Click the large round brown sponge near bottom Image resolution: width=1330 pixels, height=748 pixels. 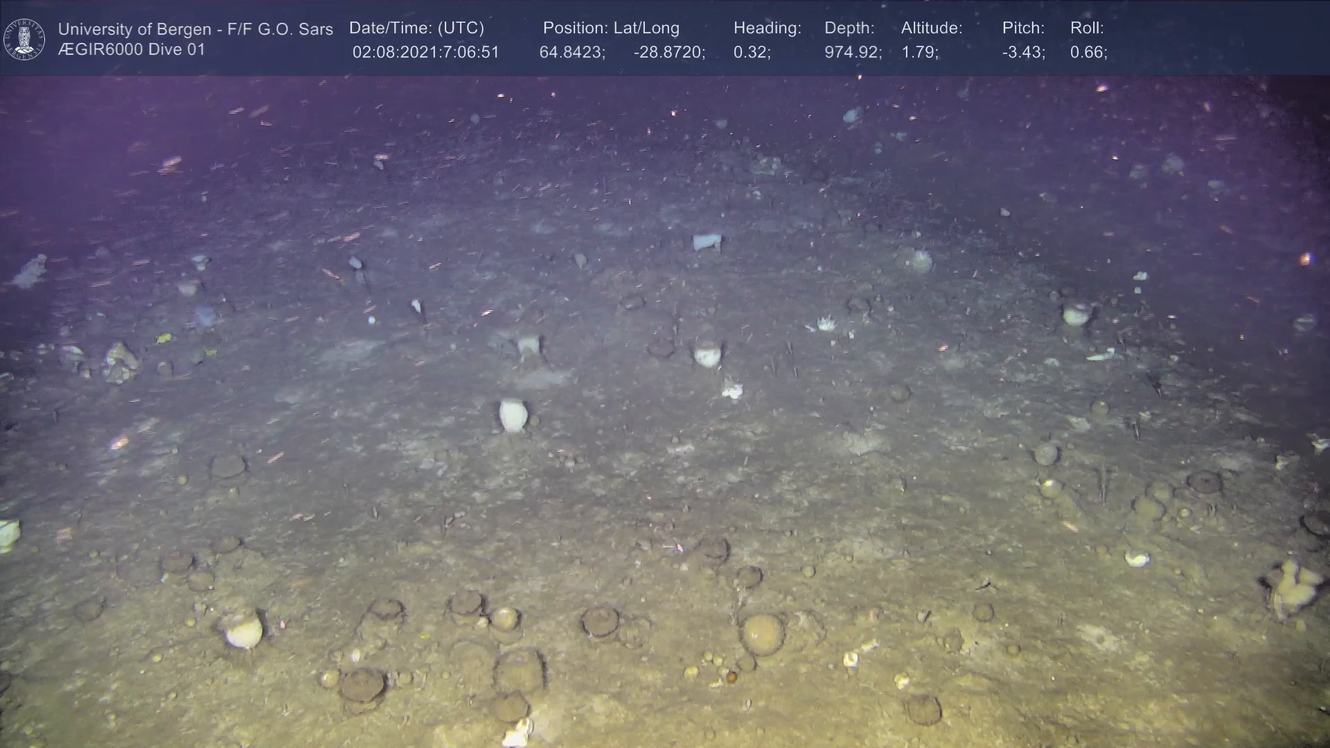(763, 634)
